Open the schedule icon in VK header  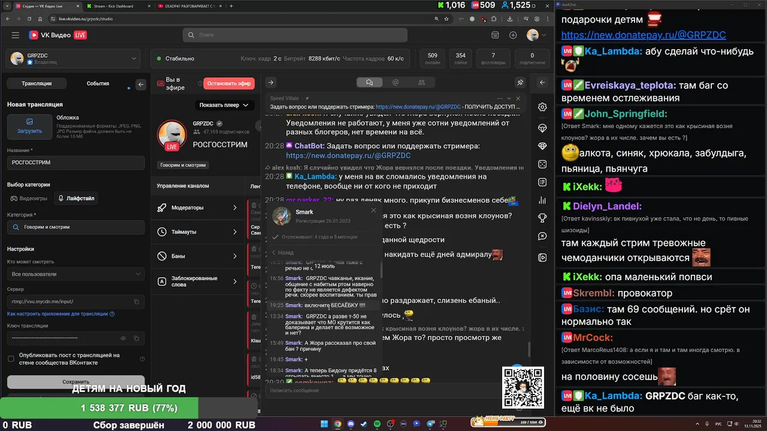click(x=495, y=35)
